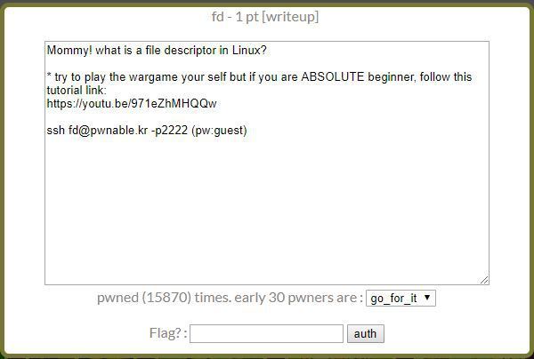This screenshot has height=359, width=534.
Task: Open the go_for_it pwners dropdown
Action: click(400, 299)
